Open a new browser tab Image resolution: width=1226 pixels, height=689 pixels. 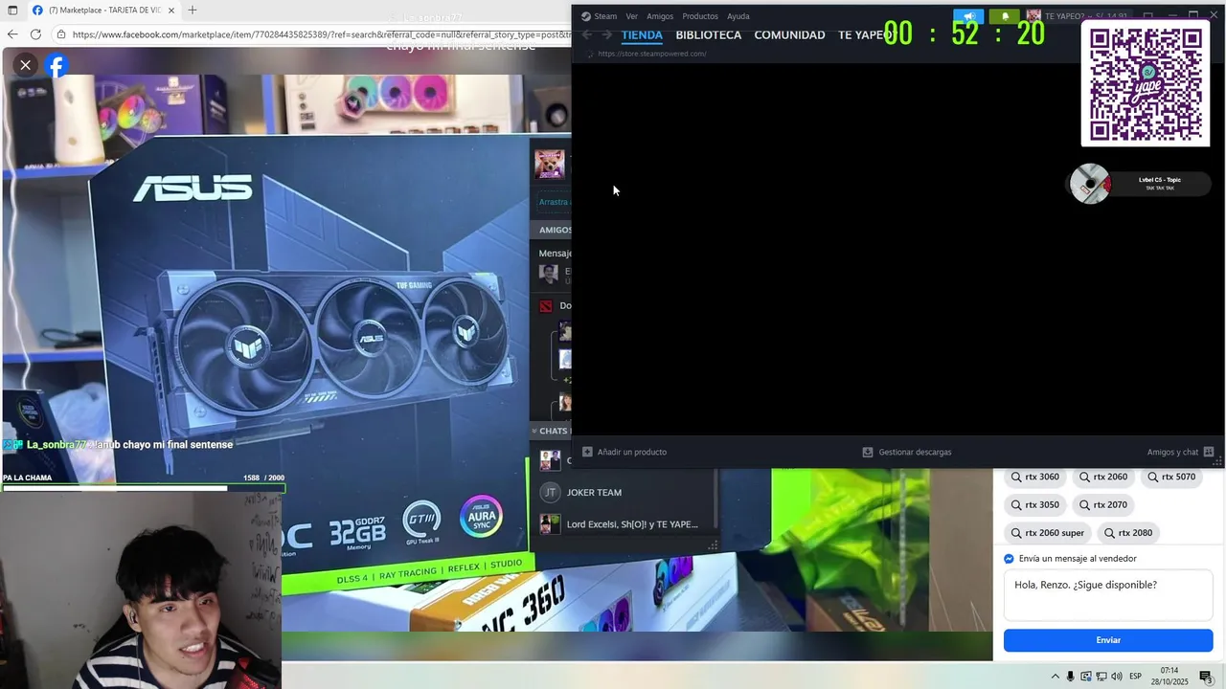pyautogui.click(x=193, y=11)
